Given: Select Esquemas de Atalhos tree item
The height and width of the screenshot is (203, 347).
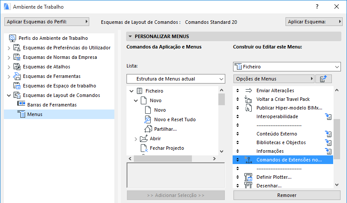Looking at the screenshot, I should pyautogui.click(x=46, y=67).
